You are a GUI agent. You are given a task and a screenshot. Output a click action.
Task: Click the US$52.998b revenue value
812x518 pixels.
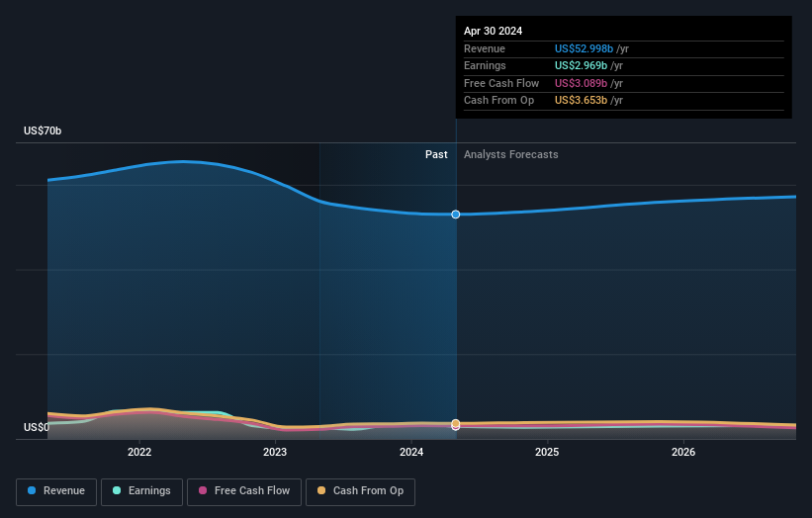point(584,48)
